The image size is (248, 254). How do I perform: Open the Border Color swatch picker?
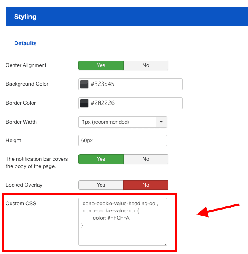click(x=84, y=103)
